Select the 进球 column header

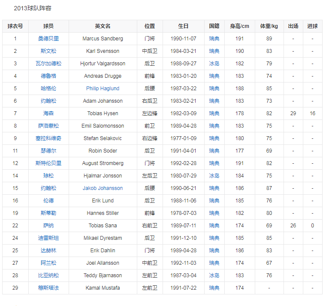[x=312, y=26]
